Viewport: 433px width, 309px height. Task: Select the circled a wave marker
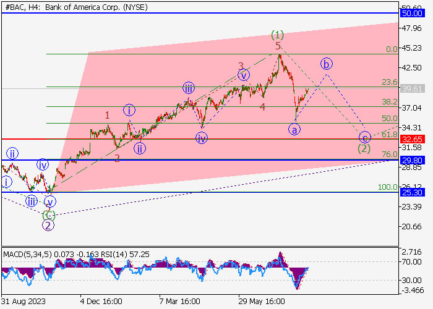pyautogui.click(x=294, y=129)
